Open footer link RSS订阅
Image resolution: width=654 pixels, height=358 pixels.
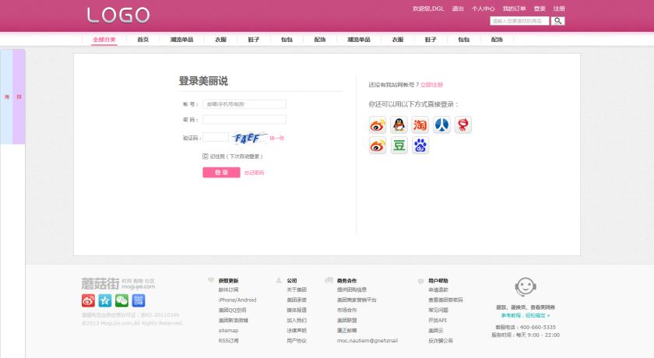coord(229,341)
